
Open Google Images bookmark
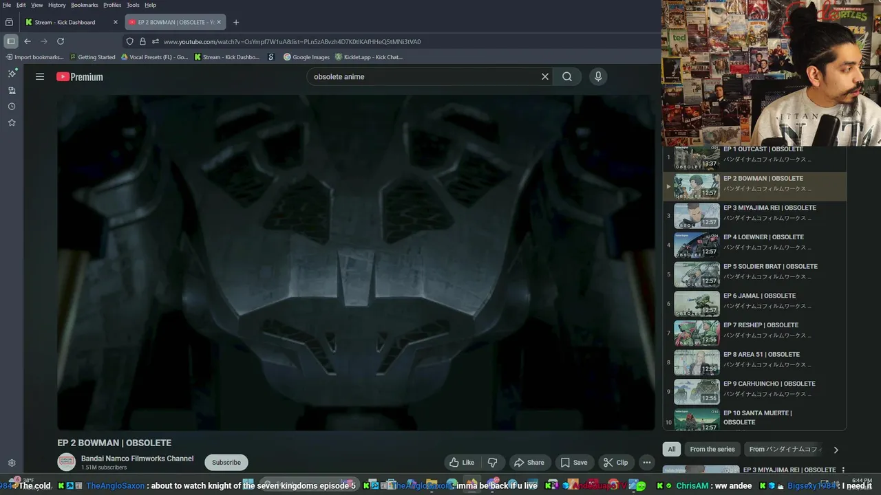tap(307, 57)
